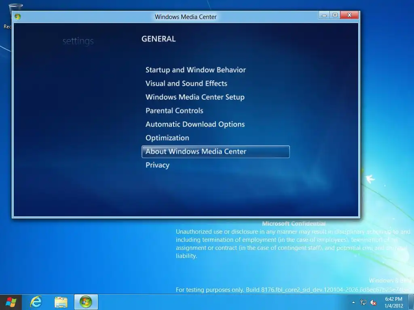Open Visual and Sound Effects settings

(186, 84)
